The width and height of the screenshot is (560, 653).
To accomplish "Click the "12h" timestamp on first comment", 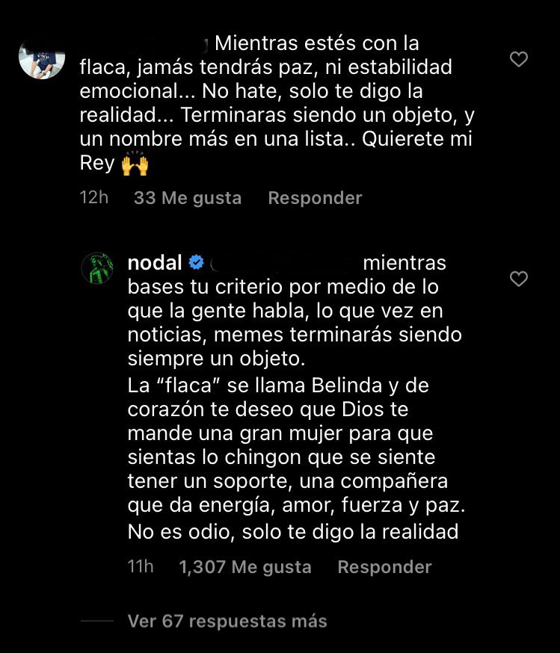I will click(x=94, y=198).
